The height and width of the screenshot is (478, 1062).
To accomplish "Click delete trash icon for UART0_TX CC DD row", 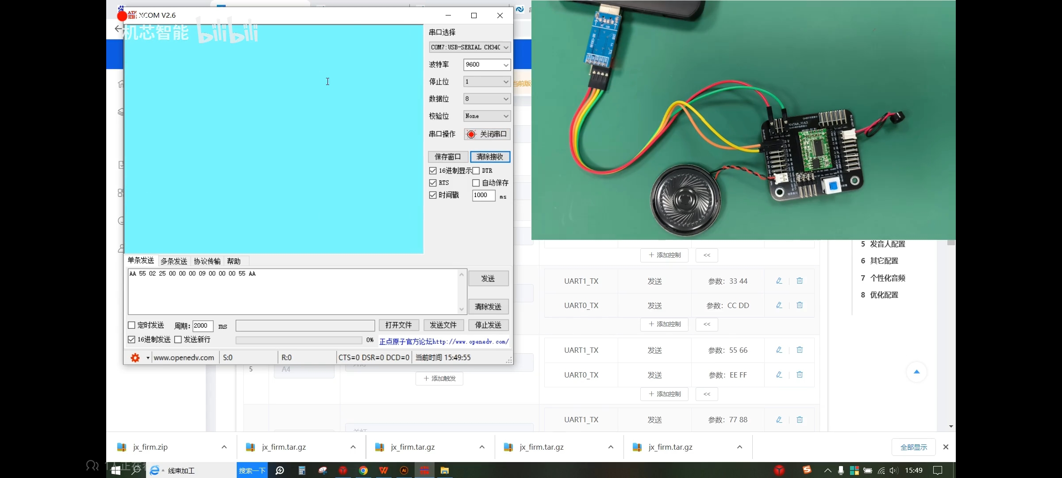I will pyautogui.click(x=800, y=305).
